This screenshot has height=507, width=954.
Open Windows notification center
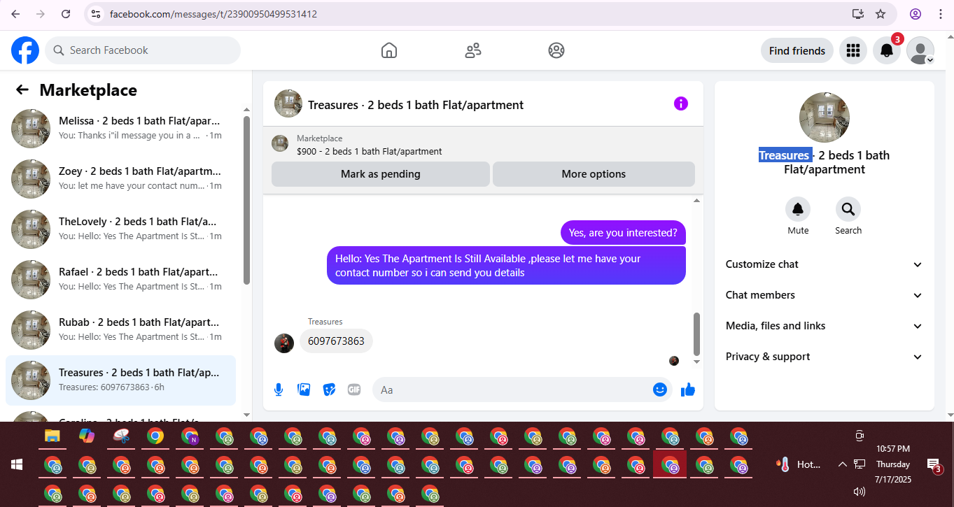pyautogui.click(x=934, y=464)
